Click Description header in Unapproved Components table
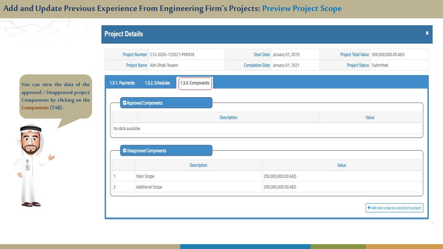The width and height of the screenshot is (443, 249). pyautogui.click(x=198, y=165)
